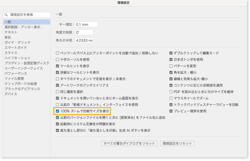250x161 pixels.
Task: Enable ペンツールでアンカーポイントを自動で追加/削除しない
Action: [57, 53]
